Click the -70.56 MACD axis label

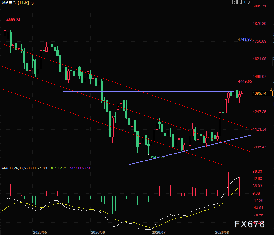(x=258, y=215)
